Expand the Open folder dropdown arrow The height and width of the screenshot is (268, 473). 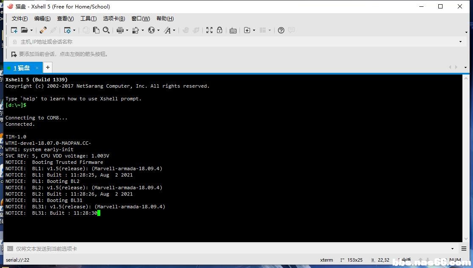[x=31, y=30]
